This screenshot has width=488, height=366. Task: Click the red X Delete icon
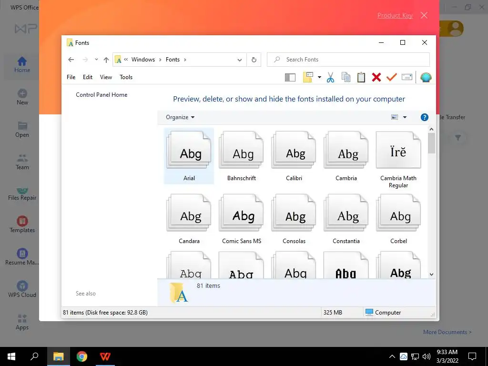[x=376, y=77]
